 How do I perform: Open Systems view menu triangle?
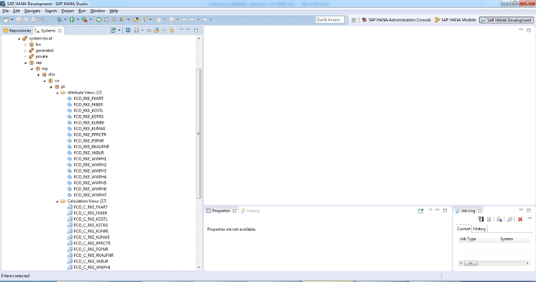click(x=181, y=30)
